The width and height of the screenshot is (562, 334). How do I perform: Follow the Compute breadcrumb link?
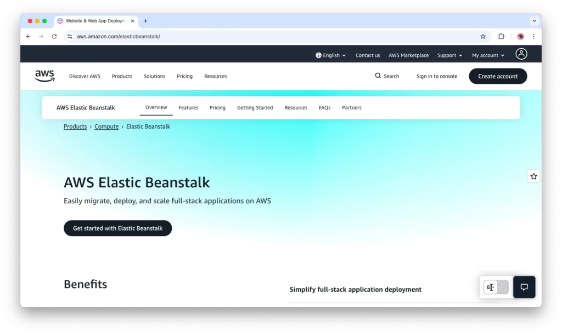106,126
